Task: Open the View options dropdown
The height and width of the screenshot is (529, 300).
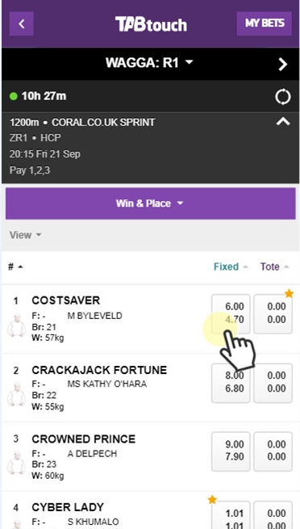Action: [x=25, y=235]
